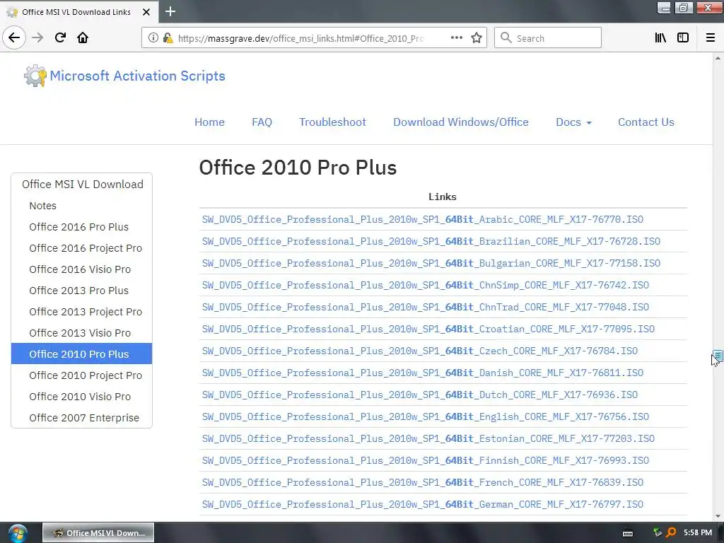Select Office 2007 Enterprise in sidebar

[x=84, y=419]
